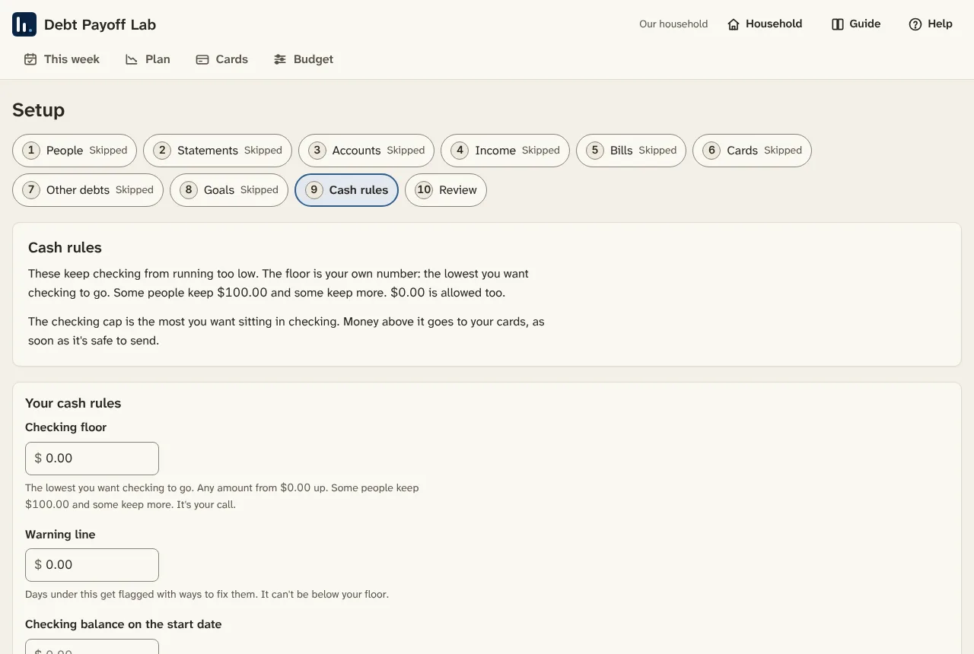Image resolution: width=974 pixels, height=654 pixels.
Task: Click the Checking balance on start date field
Action: 92,647
